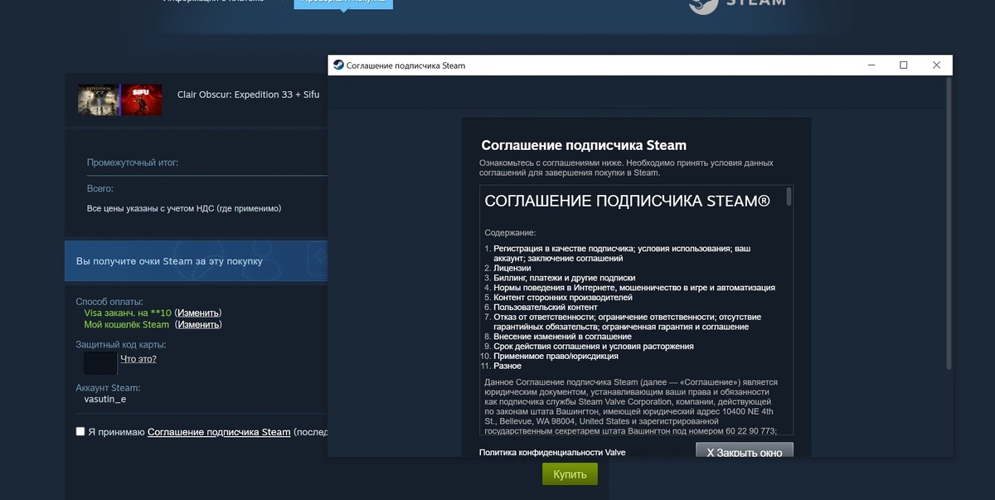Click the 'Применимое право/юрисдикция' entry
The image size is (995, 500).
click(556, 356)
